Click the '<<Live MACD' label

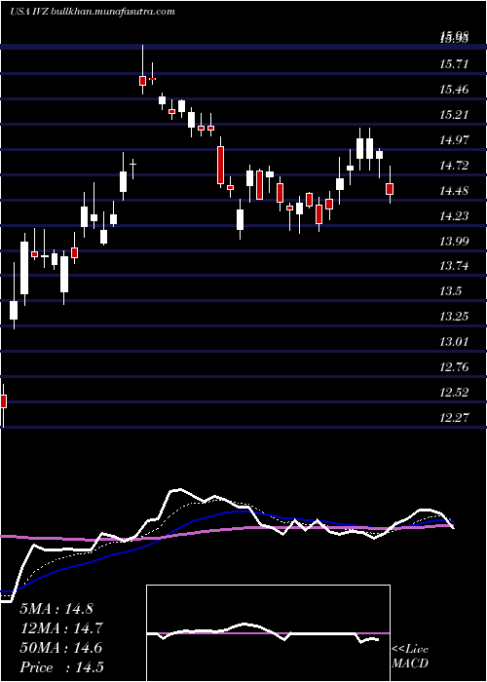pyautogui.click(x=410, y=657)
